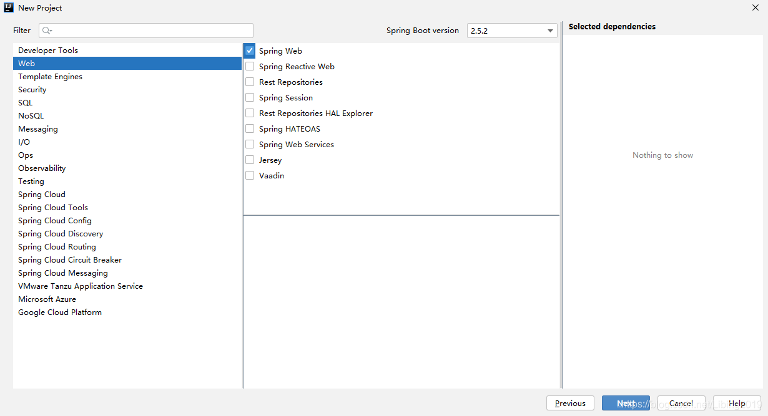This screenshot has height=416, width=768.
Task: Click the 'Nothing to show' placeholder text
Action: (x=662, y=155)
